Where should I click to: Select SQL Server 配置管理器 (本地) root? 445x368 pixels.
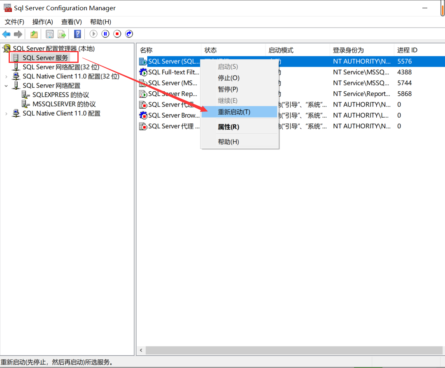54,49
